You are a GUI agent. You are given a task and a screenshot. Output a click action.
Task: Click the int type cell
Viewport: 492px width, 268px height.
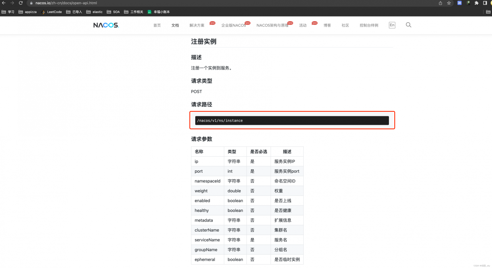point(235,171)
